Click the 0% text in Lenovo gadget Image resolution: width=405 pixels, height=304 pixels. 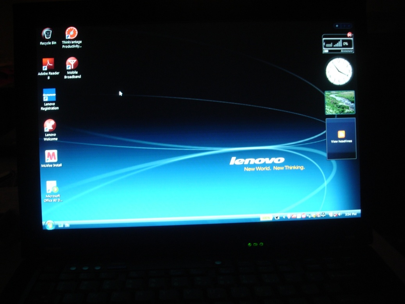(x=346, y=44)
